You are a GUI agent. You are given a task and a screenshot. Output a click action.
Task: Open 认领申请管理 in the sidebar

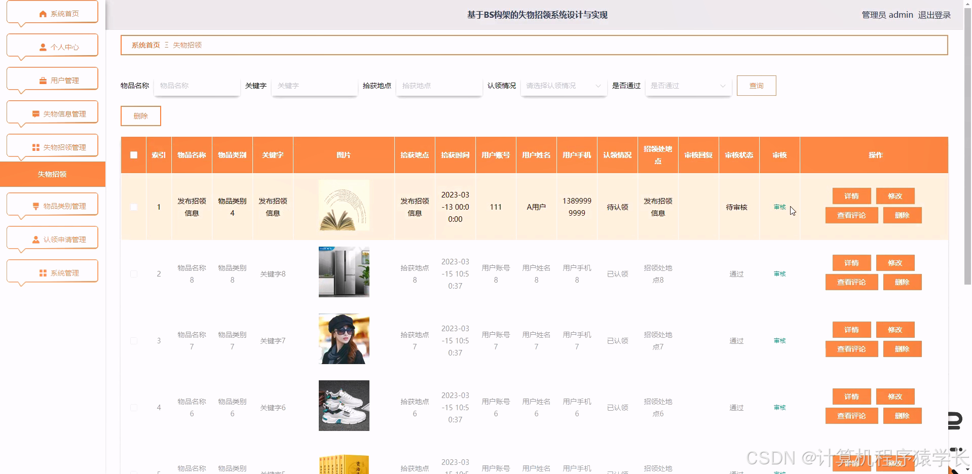click(52, 239)
